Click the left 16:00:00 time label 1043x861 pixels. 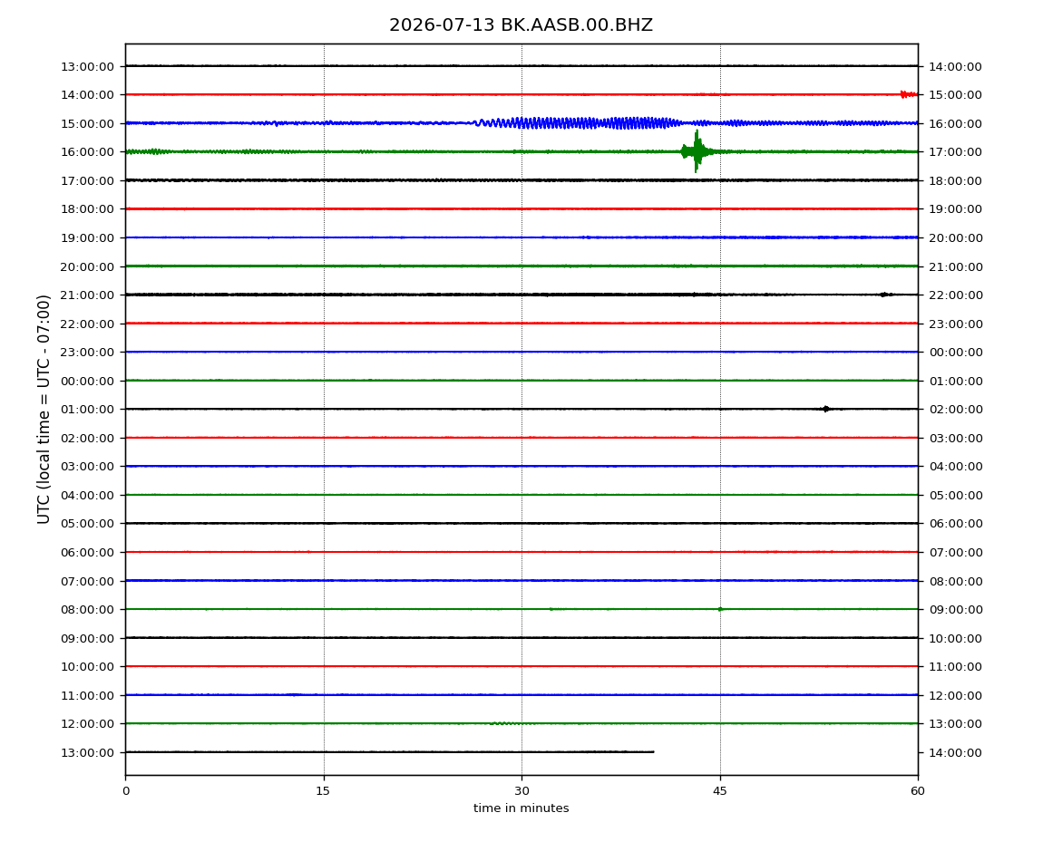coord(87,152)
